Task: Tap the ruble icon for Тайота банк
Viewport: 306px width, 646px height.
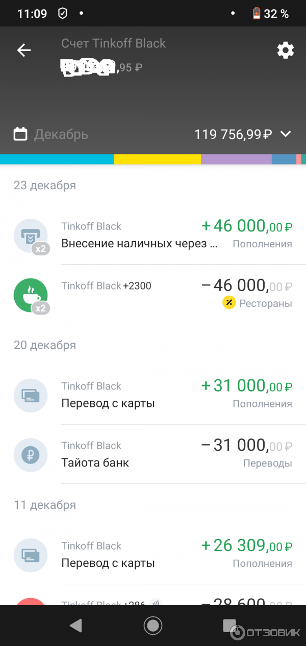Action: [x=31, y=455]
